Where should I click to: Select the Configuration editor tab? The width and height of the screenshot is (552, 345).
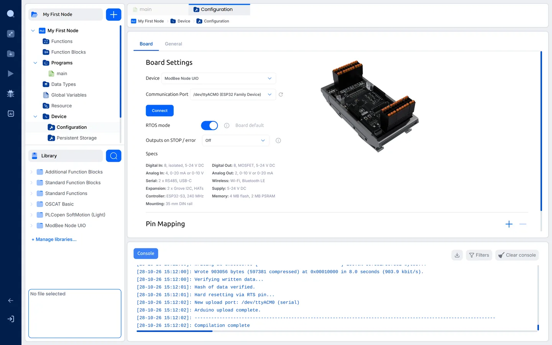pyautogui.click(x=219, y=9)
